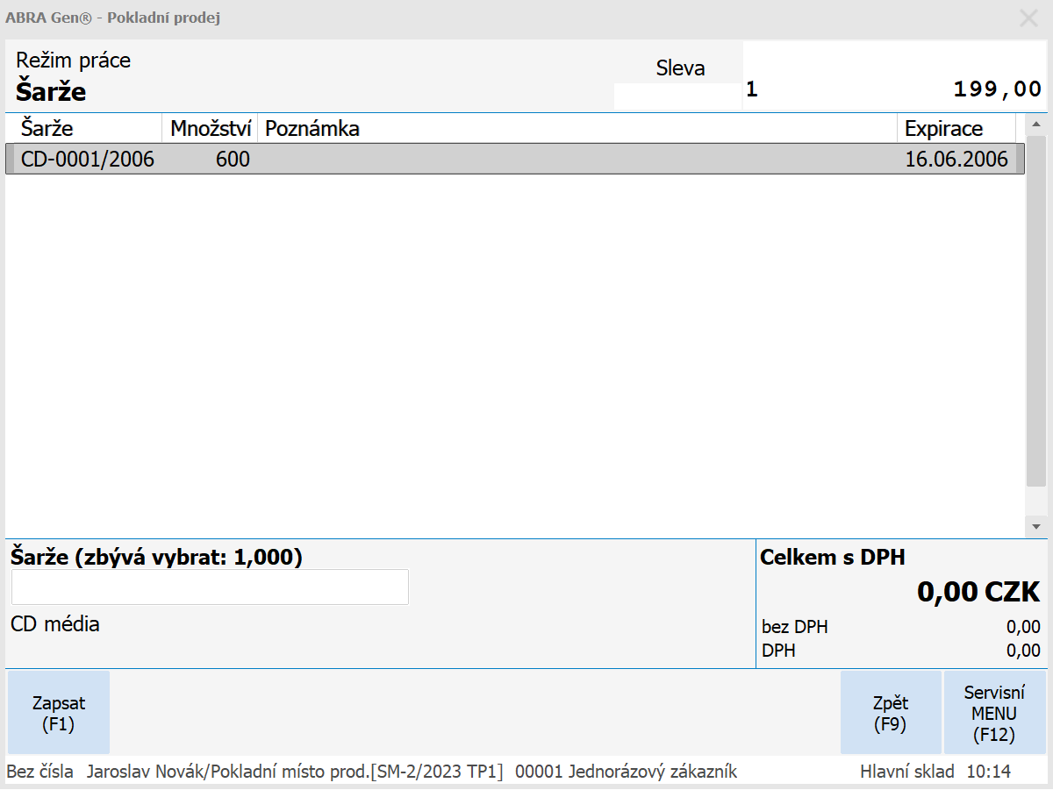Click the 0,00 CZK total amount
Screen dimensions: 1053x790
(978, 592)
